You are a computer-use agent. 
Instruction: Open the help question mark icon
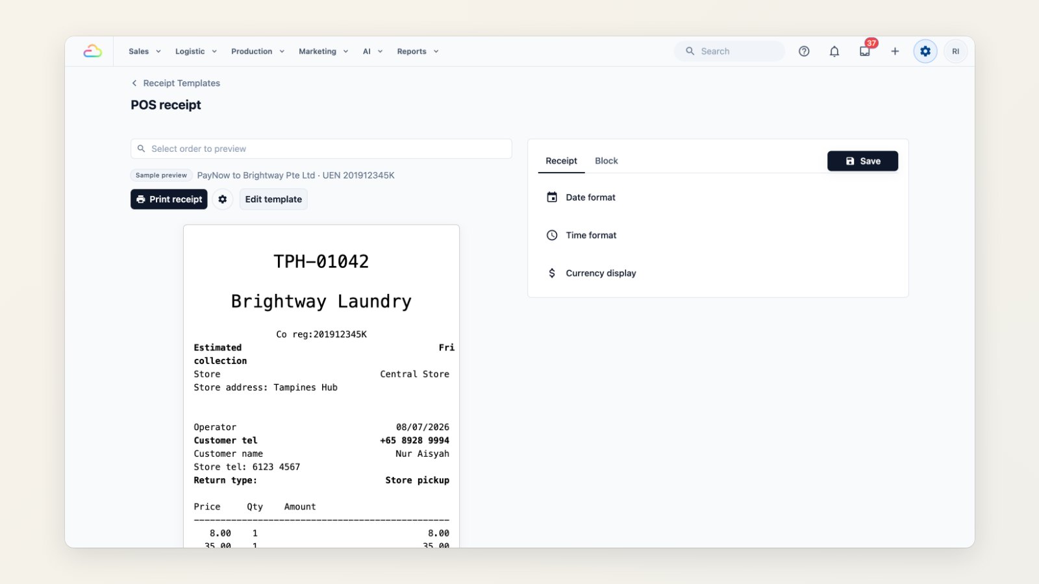tap(804, 51)
